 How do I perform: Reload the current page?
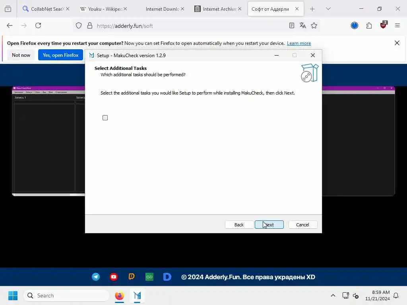(x=38, y=25)
